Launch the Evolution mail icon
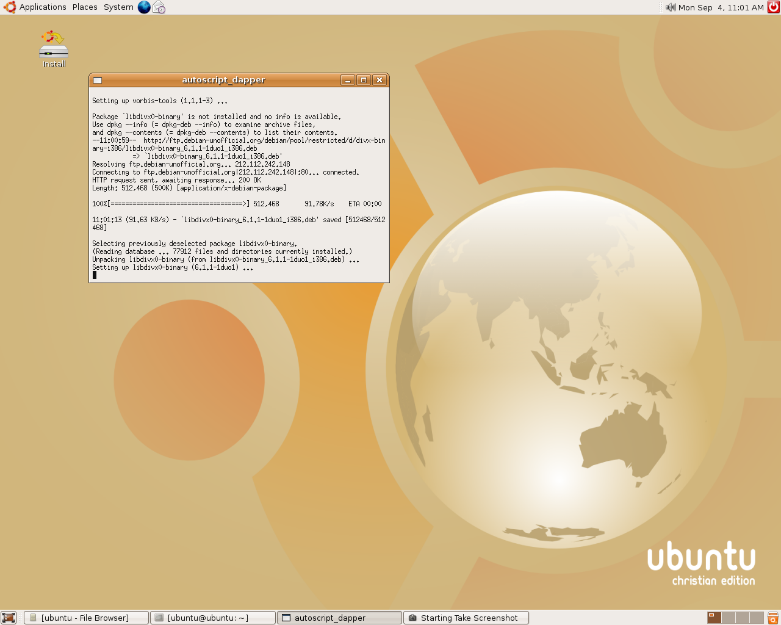Image resolution: width=781 pixels, height=625 pixels. tap(159, 7)
